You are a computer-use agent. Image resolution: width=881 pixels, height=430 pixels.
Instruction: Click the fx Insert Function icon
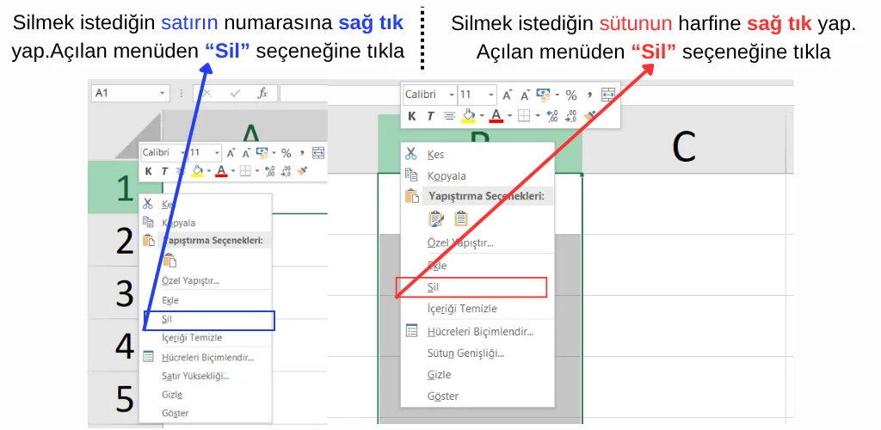(x=262, y=93)
